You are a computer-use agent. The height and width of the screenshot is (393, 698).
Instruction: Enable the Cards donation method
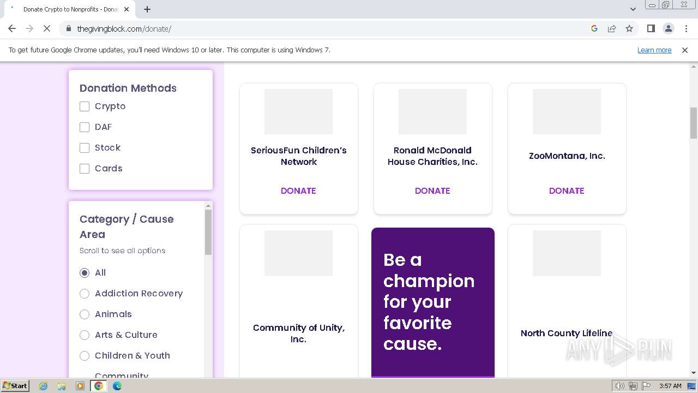click(85, 169)
